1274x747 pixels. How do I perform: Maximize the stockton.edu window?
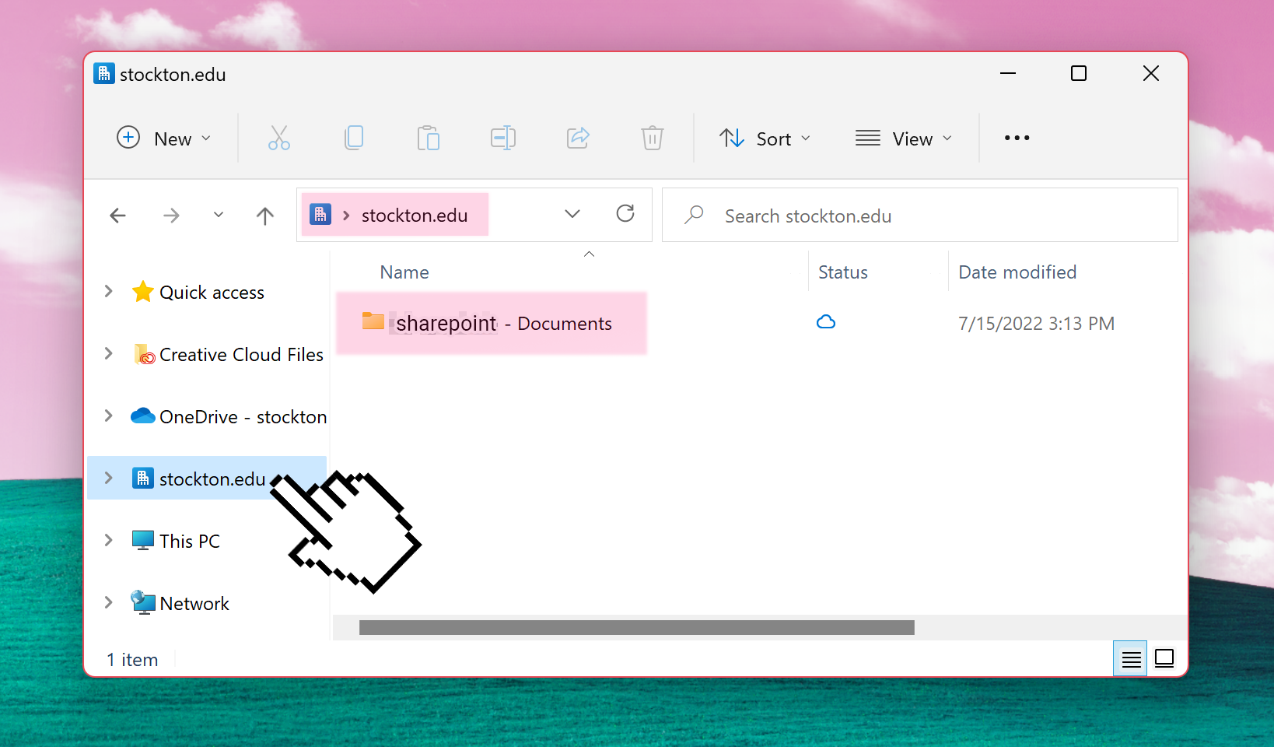pyautogui.click(x=1079, y=73)
